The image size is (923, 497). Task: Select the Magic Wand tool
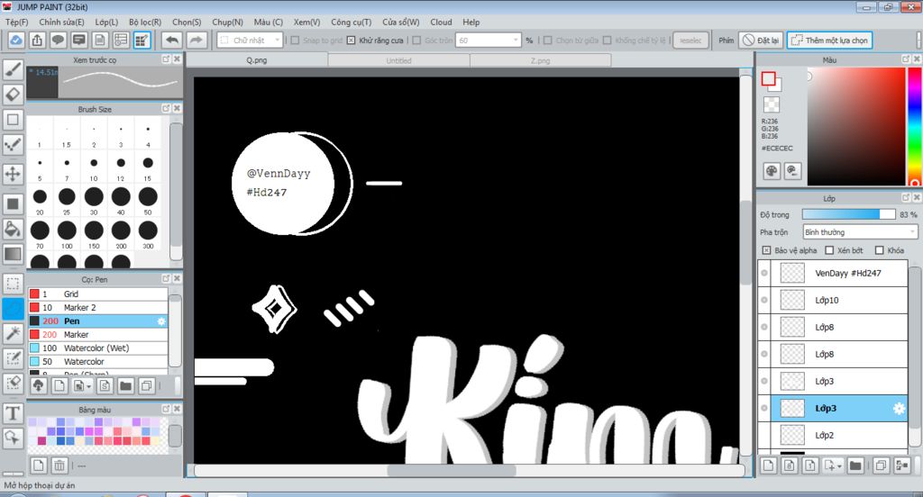[13, 333]
